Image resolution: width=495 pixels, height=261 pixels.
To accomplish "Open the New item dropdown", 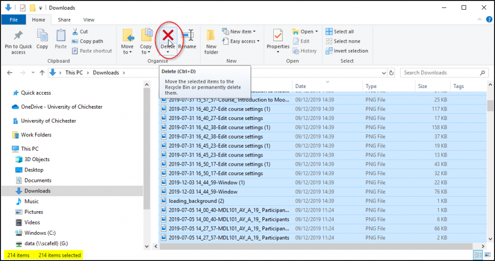I will 239,31.
